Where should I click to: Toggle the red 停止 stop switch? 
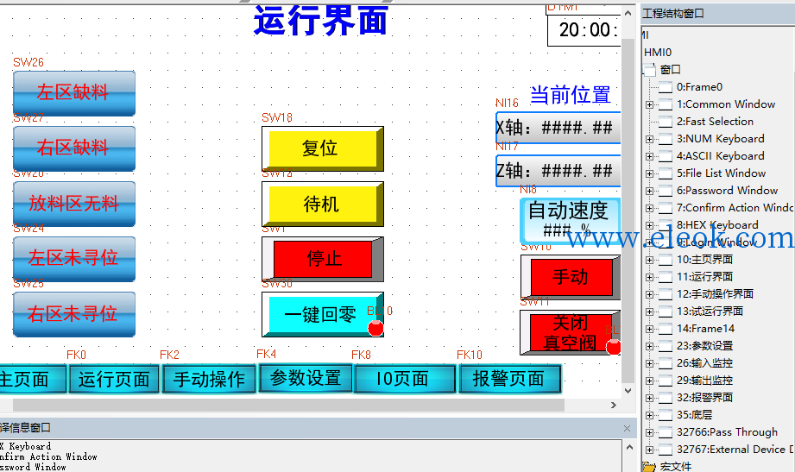click(x=323, y=259)
